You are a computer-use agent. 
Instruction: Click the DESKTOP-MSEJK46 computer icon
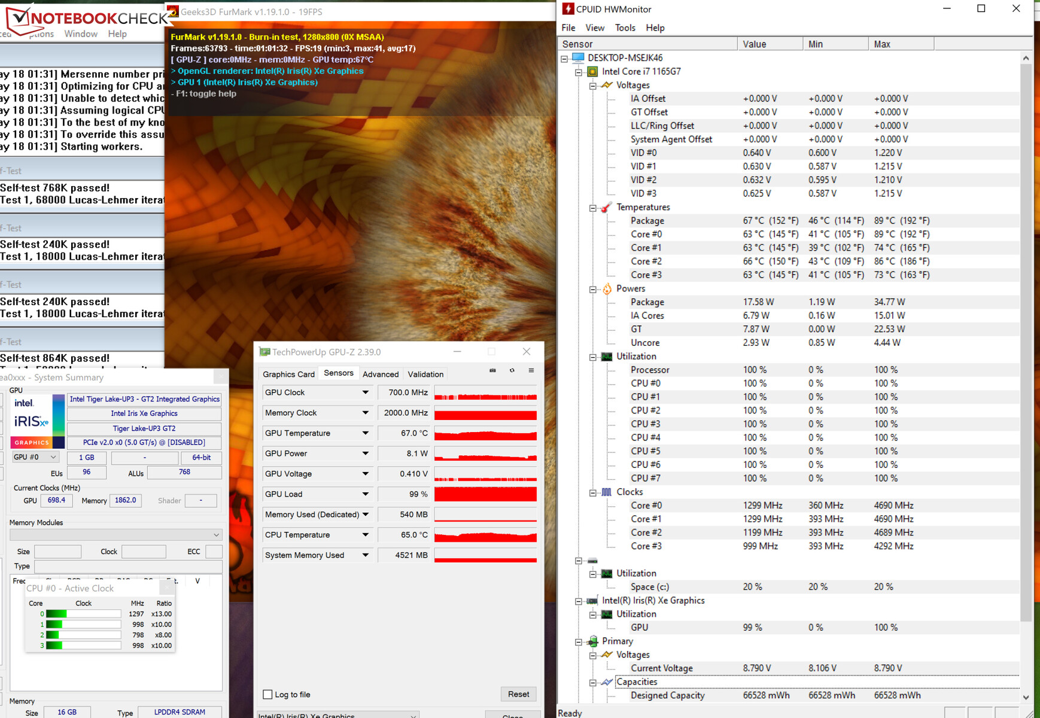(578, 58)
